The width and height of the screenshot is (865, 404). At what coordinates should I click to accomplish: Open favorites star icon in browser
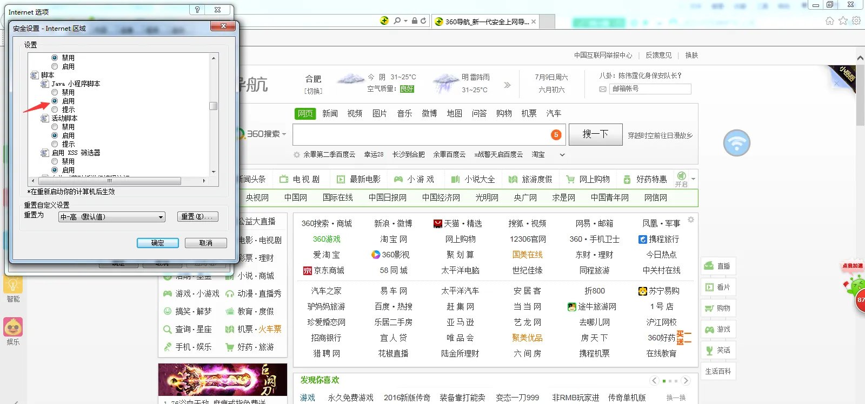pyautogui.click(x=843, y=21)
